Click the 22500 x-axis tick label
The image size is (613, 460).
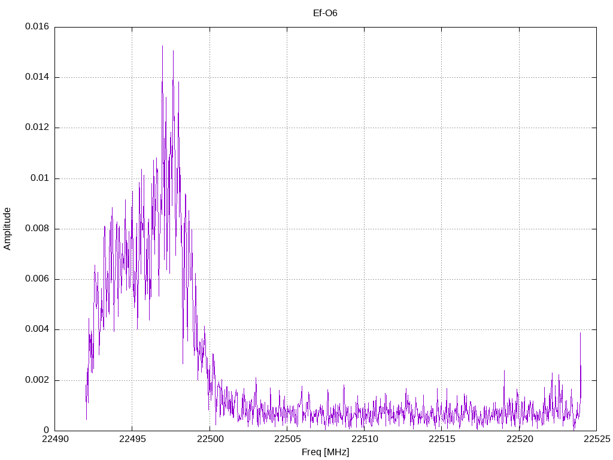pyautogui.click(x=210, y=439)
